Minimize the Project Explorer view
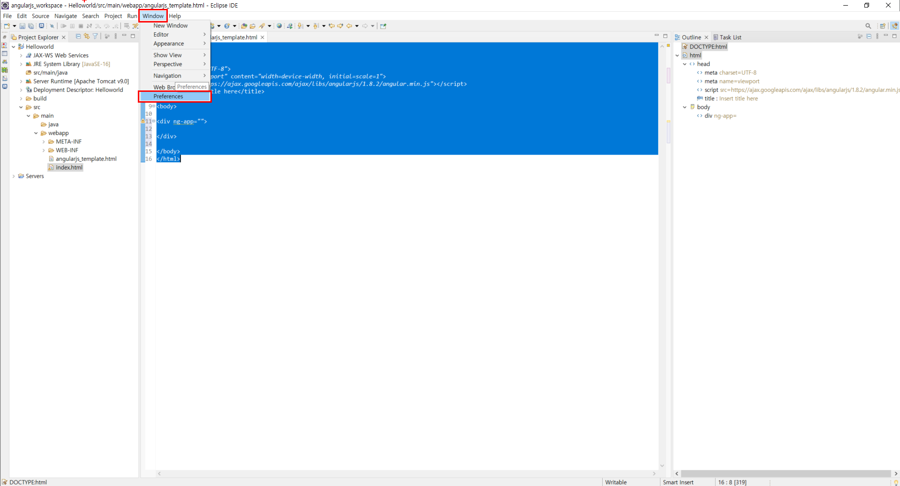 point(124,36)
